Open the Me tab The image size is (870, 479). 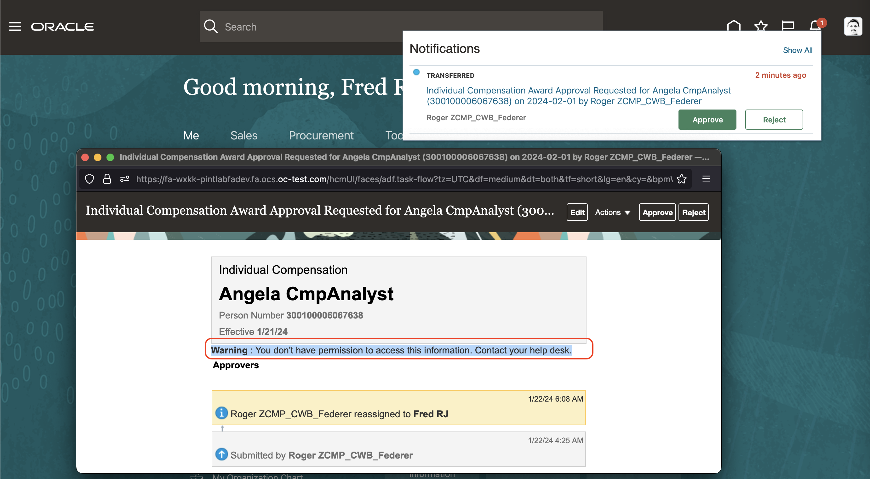tap(191, 135)
